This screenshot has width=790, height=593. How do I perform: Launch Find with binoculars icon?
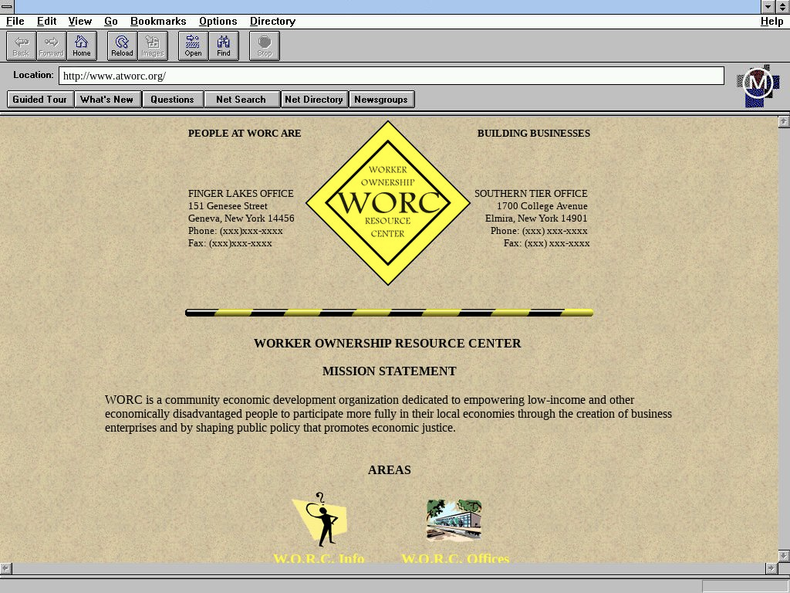click(x=224, y=46)
